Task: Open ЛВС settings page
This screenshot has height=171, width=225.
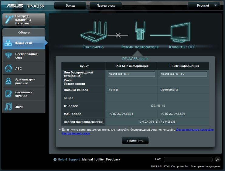Action: (24, 68)
